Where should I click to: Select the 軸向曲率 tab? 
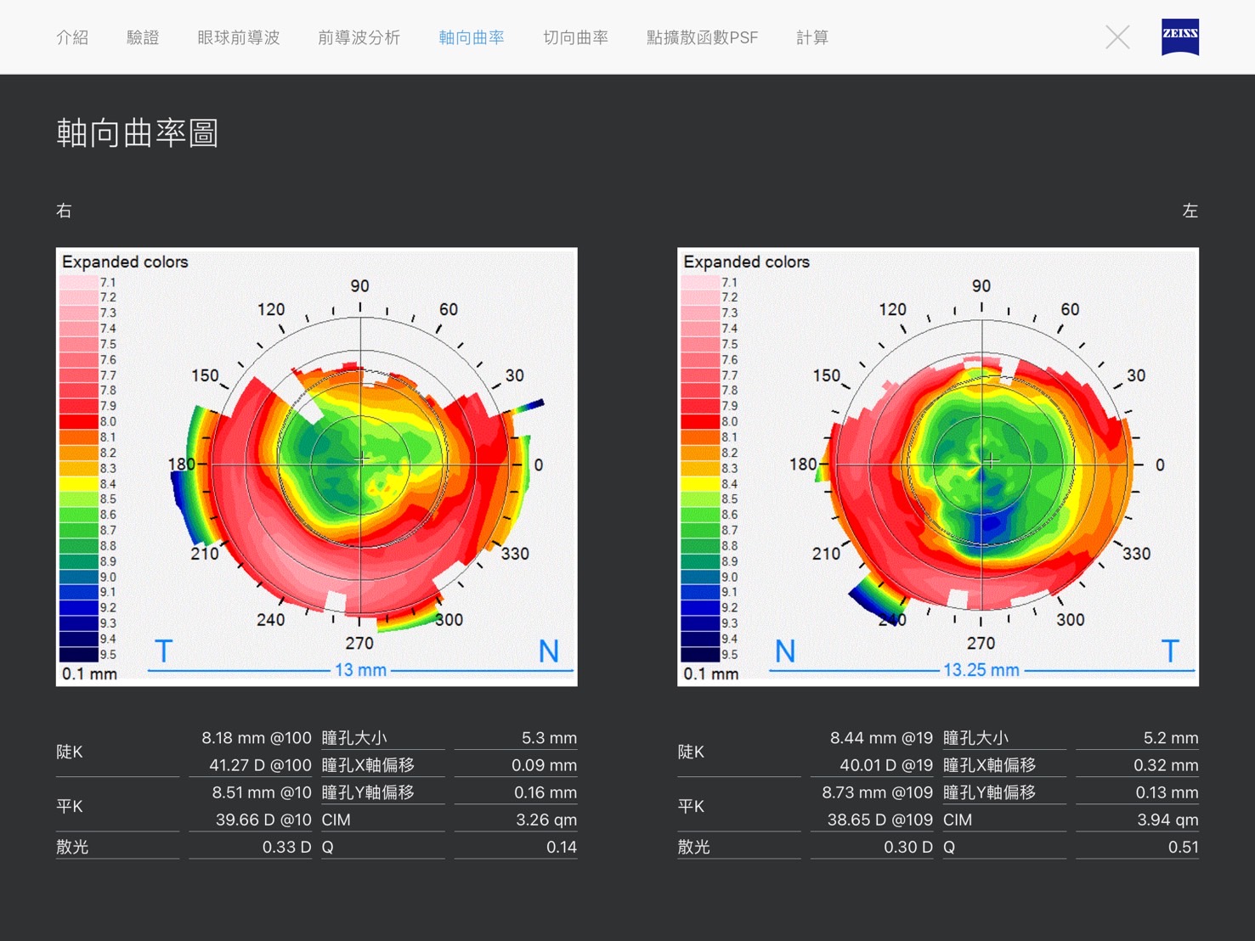[x=472, y=37]
